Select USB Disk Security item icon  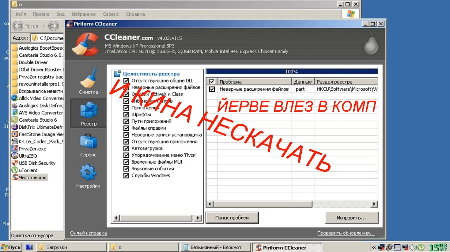pyautogui.click(x=15, y=163)
